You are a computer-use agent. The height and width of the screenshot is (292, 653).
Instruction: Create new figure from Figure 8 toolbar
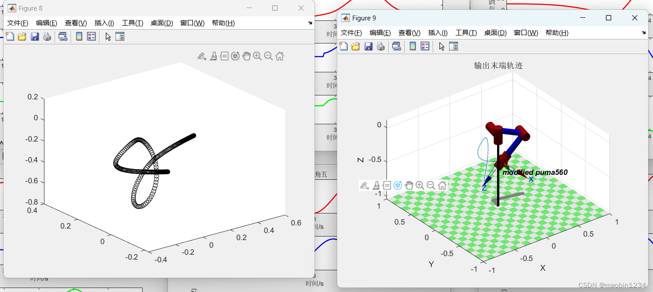click(9, 37)
